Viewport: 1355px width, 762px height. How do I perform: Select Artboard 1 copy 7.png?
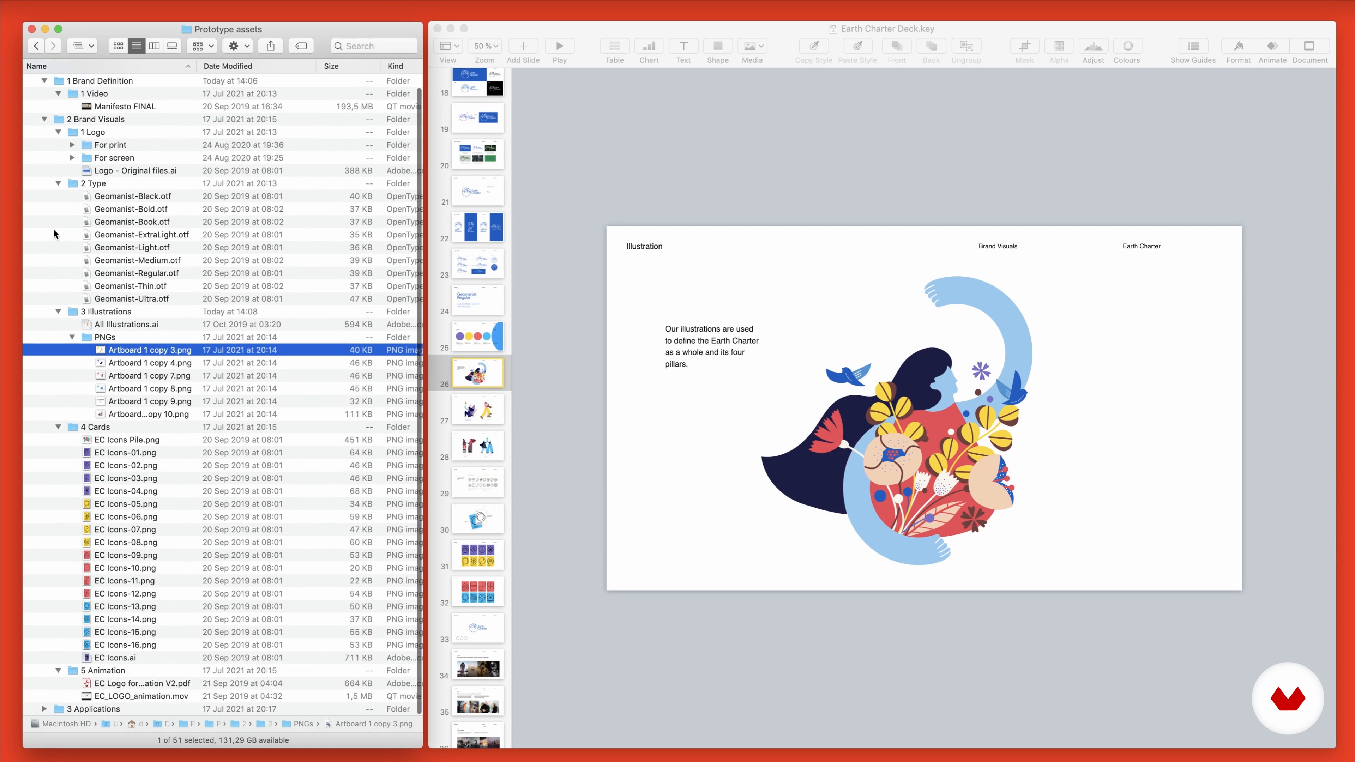pos(223,375)
